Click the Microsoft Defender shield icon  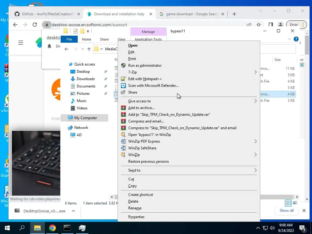click(123, 86)
